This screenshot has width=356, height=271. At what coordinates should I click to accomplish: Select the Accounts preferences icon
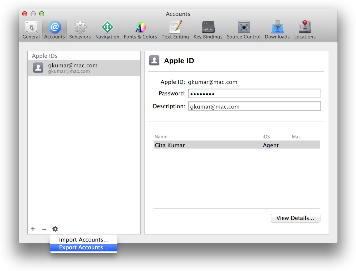pos(54,30)
